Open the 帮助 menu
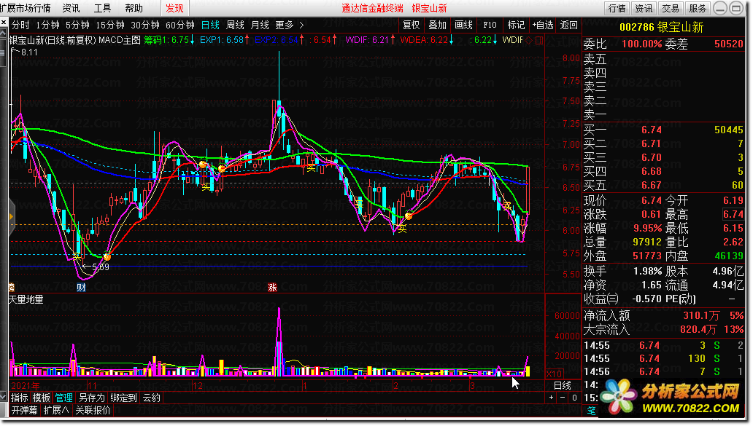Image resolution: width=753 pixels, height=426 pixels. [134, 8]
